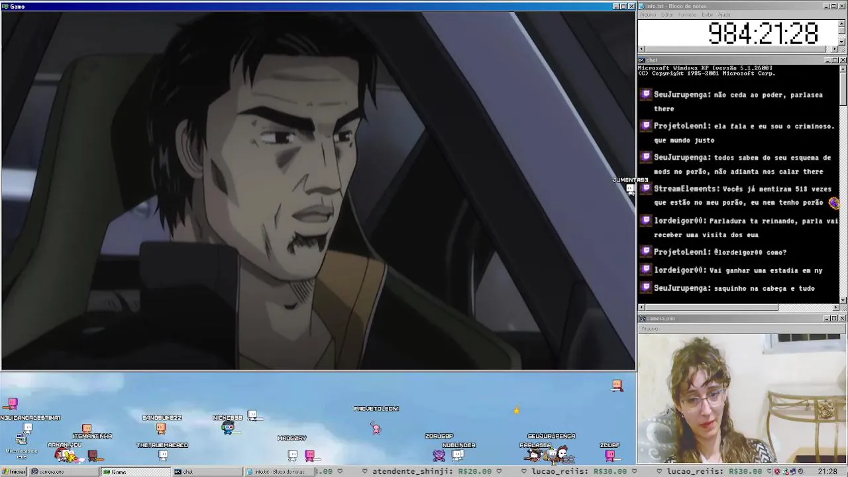Click the system tray clock 21:28
848x477 pixels.
[827, 472]
